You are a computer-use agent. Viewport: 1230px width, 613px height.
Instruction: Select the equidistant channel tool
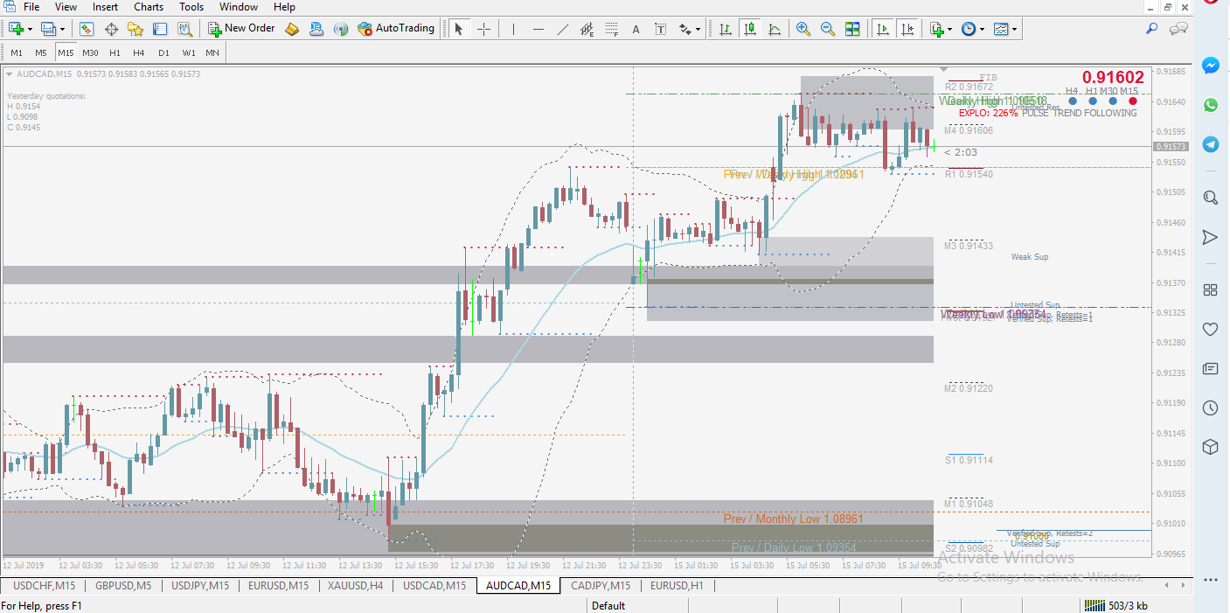(x=587, y=29)
